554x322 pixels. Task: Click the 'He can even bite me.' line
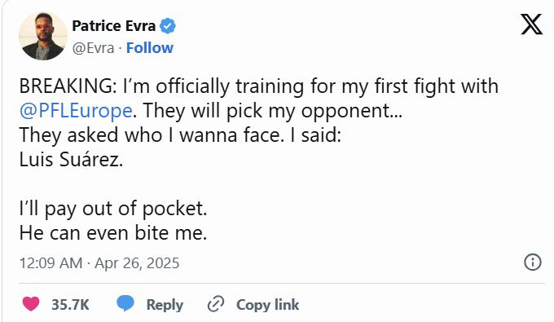113,233
